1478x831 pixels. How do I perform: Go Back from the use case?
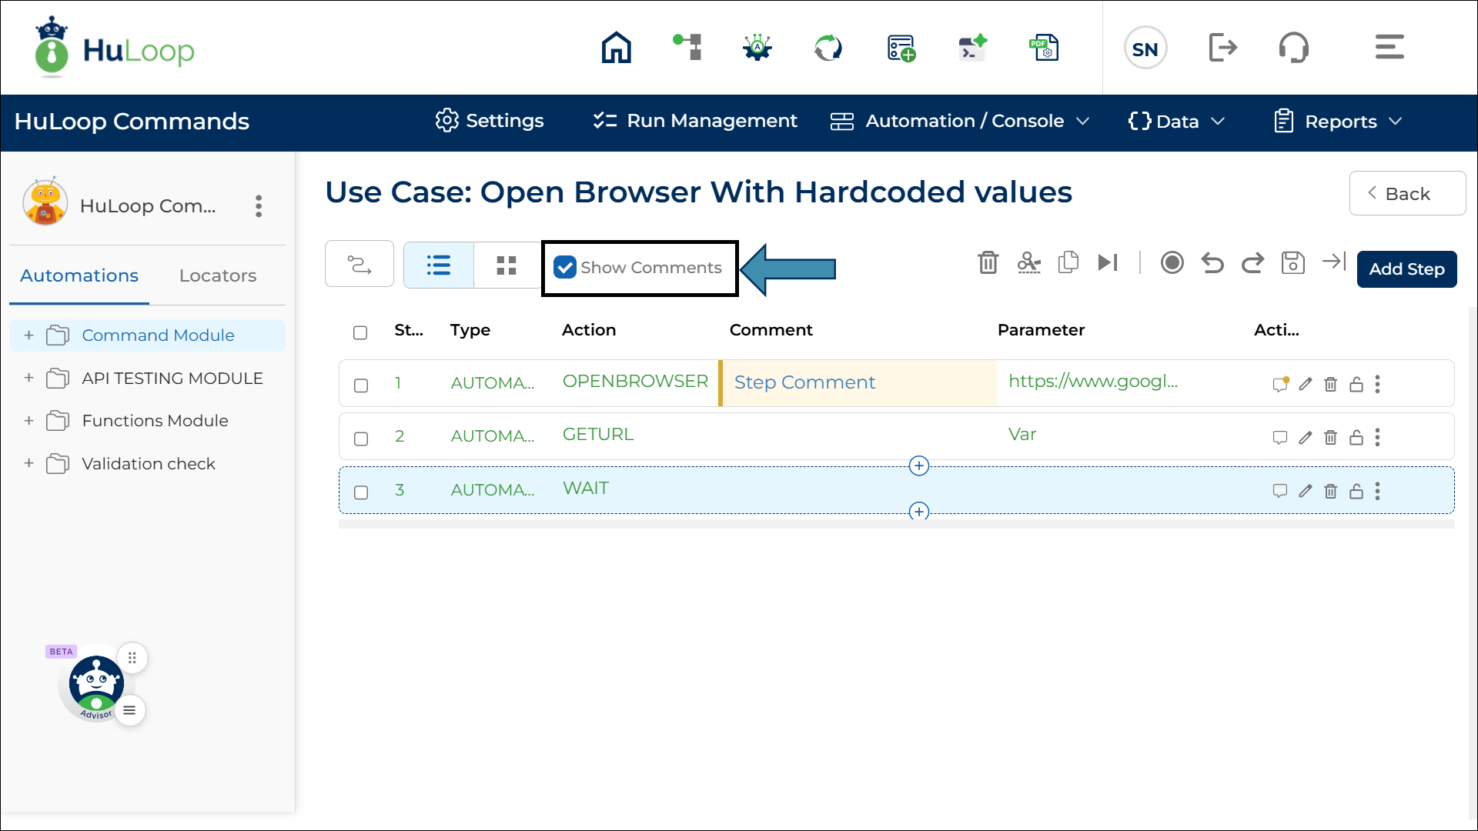tap(1407, 193)
